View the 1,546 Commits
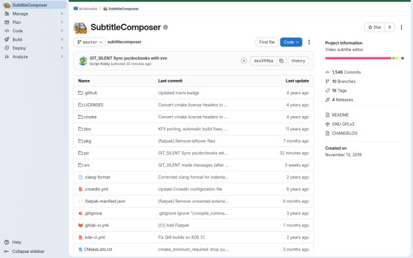Viewport: 413px width, 258px height. [x=346, y=72]
